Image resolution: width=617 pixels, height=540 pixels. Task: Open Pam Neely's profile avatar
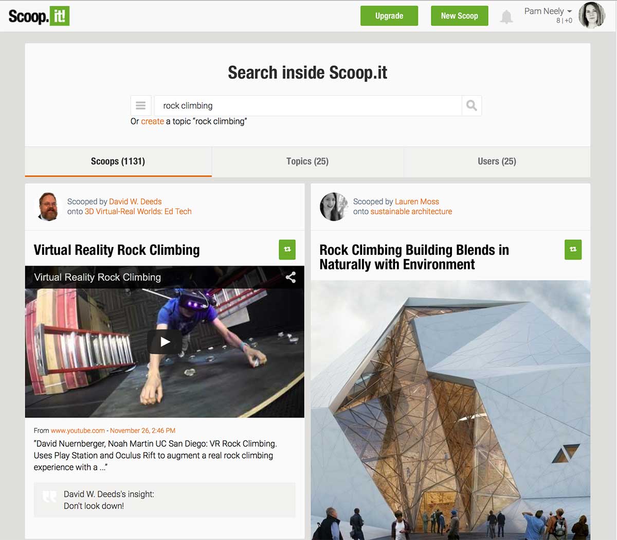591,15
